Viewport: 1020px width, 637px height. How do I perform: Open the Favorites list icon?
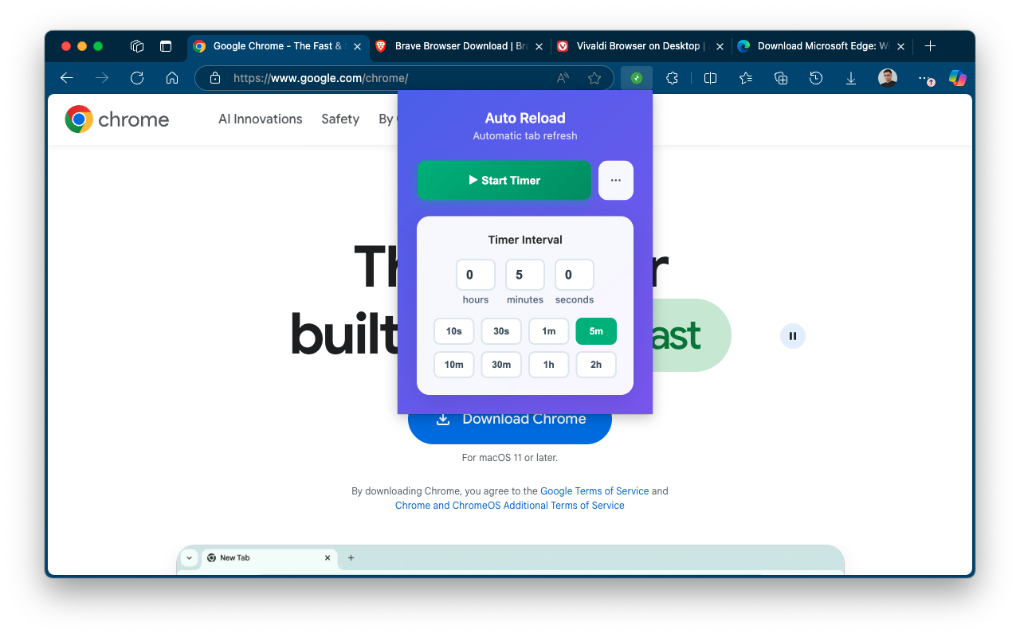click(x=745, y=78)
